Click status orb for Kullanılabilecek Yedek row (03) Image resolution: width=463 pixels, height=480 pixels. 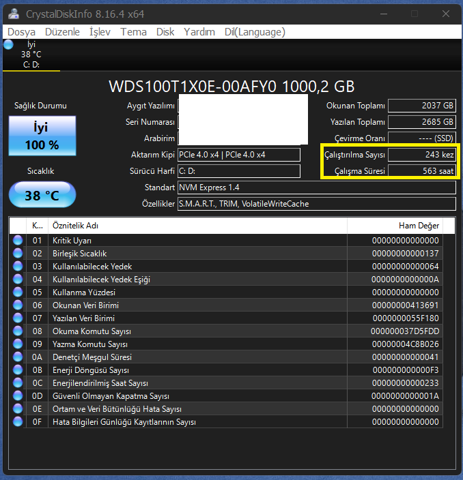pos(18,266)
